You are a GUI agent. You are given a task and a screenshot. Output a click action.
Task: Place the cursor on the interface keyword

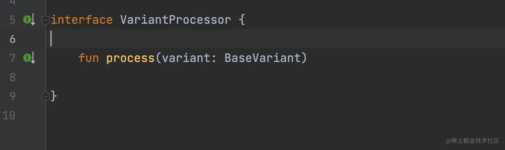tap(82, 20)
